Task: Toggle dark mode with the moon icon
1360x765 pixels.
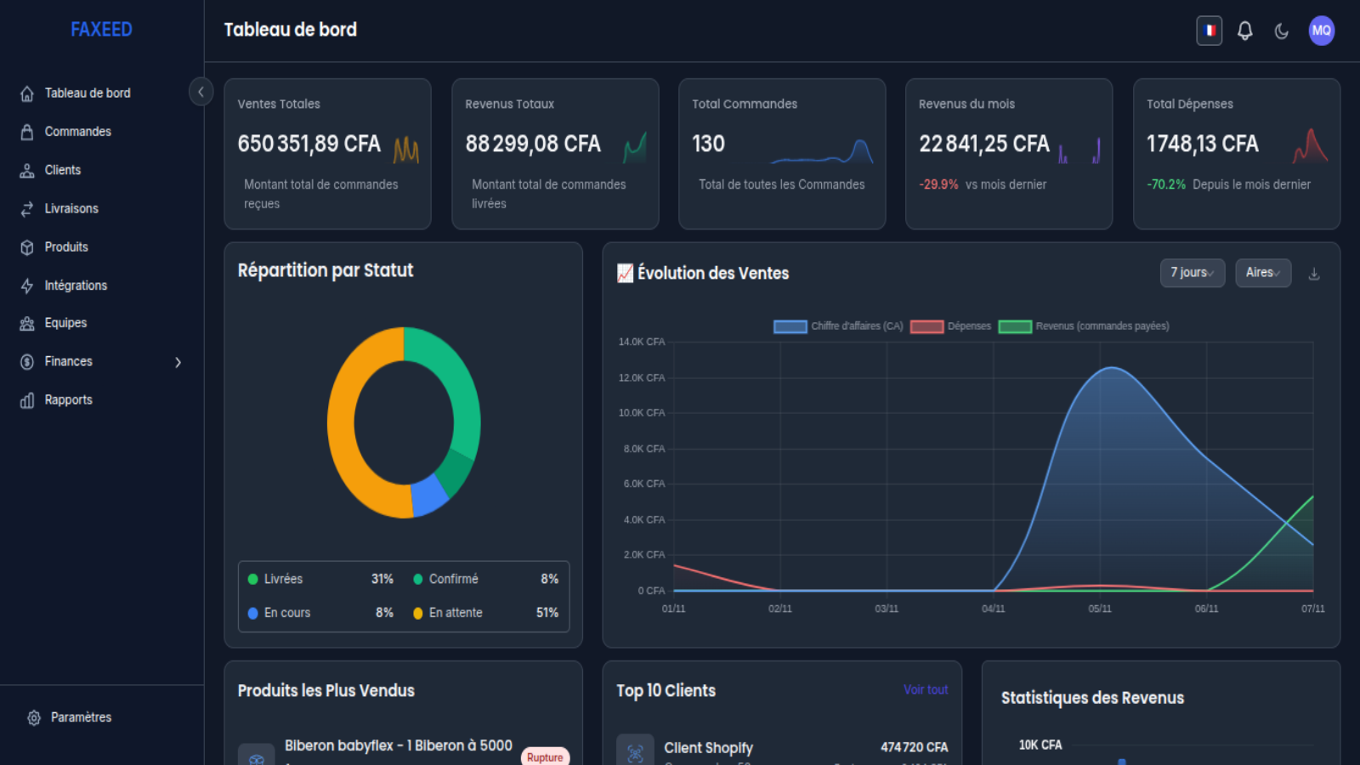Action: 1282,31
